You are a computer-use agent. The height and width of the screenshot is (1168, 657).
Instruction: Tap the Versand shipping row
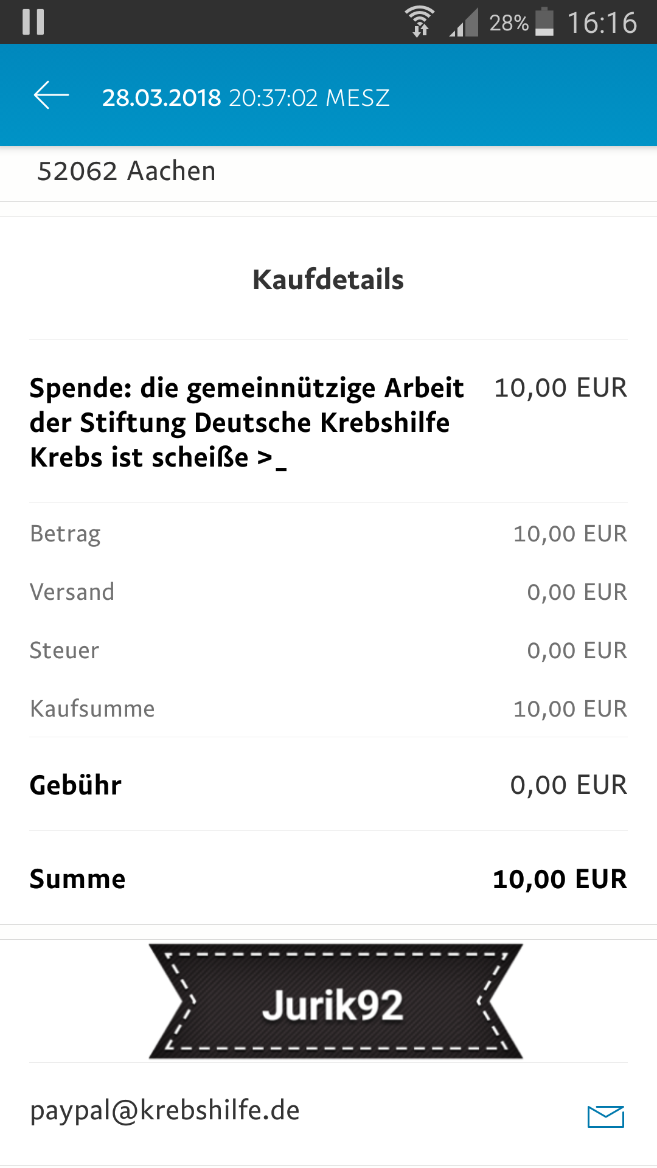click(328, 592)
